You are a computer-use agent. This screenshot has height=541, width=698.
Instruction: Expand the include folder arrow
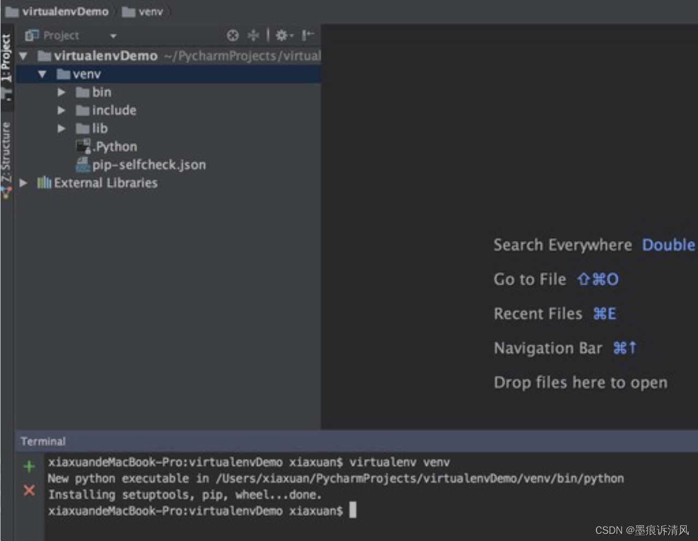[x=61, y=110]
